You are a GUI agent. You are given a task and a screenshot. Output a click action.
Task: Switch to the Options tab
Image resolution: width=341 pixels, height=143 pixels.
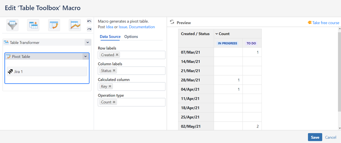pyautogui.click(x=131, y=37)
